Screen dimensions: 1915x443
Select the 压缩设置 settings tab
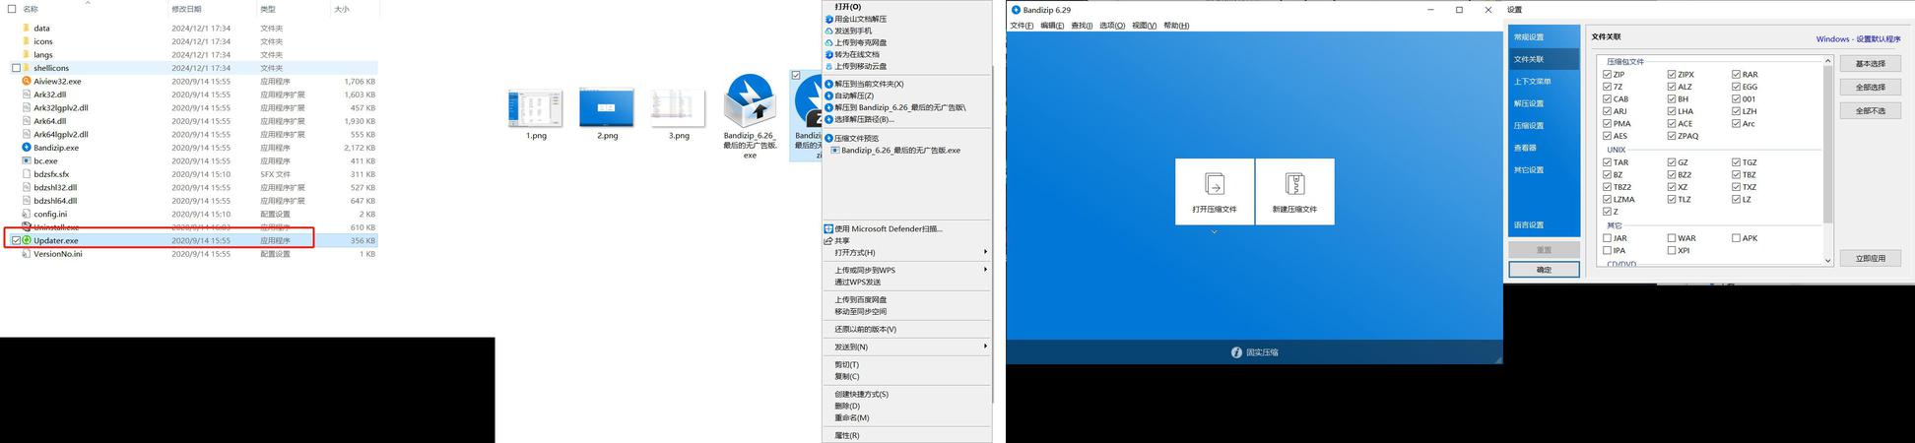point(1544,126)
